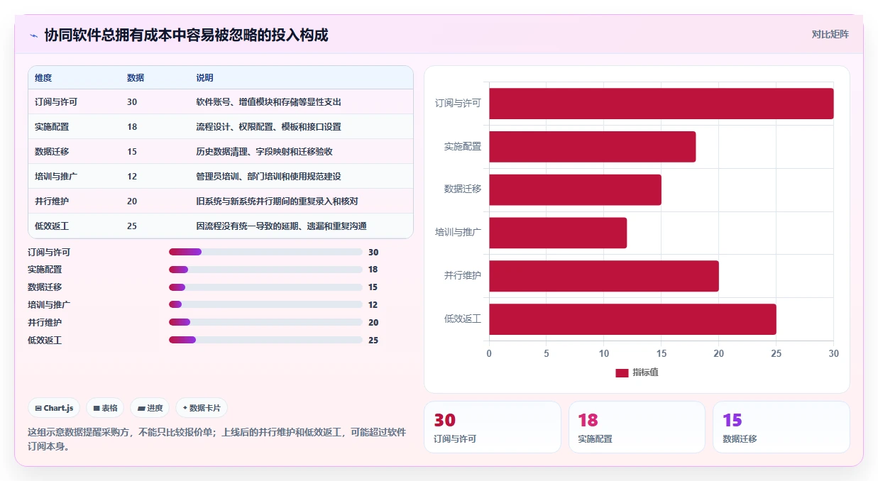Click the 低效返工 progress bar
This screenshot has width=878, height=481.
click(x=265, y=340)
